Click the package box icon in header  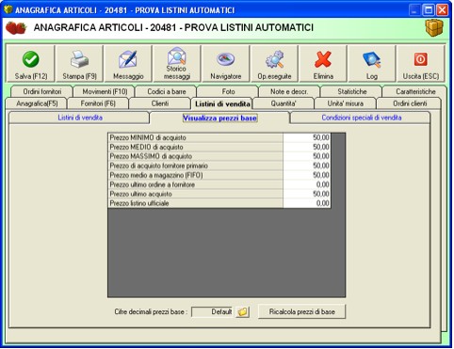434,27
